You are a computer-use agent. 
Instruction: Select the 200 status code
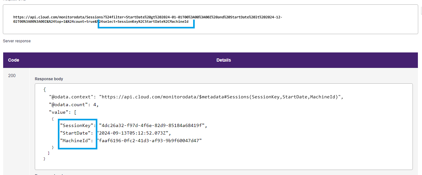pos(12,76)
